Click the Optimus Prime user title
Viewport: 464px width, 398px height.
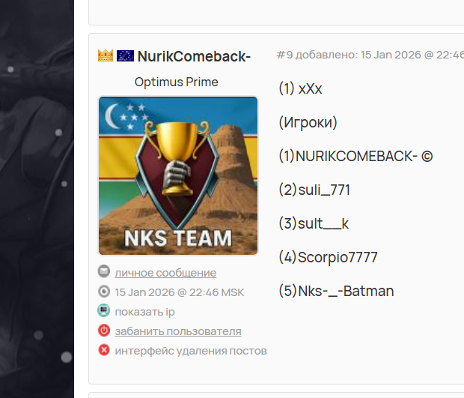click(x=177, y=82)
